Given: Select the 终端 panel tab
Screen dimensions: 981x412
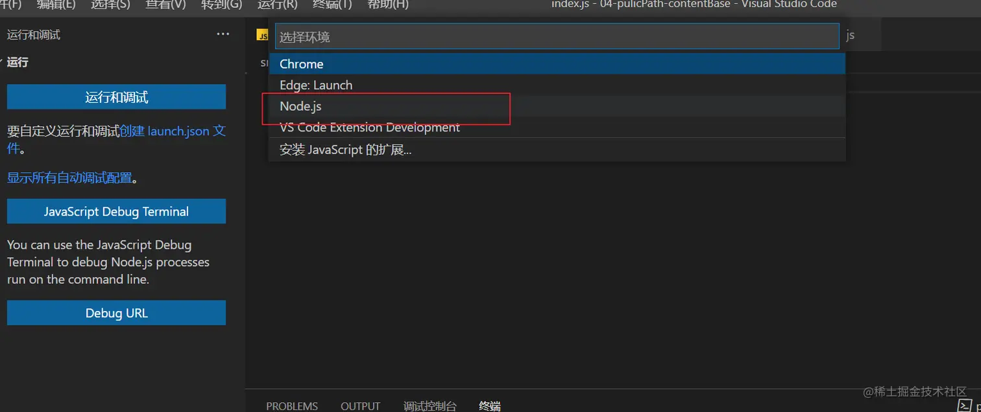Looking at the screenshot, I should click(x=490, y=406).
